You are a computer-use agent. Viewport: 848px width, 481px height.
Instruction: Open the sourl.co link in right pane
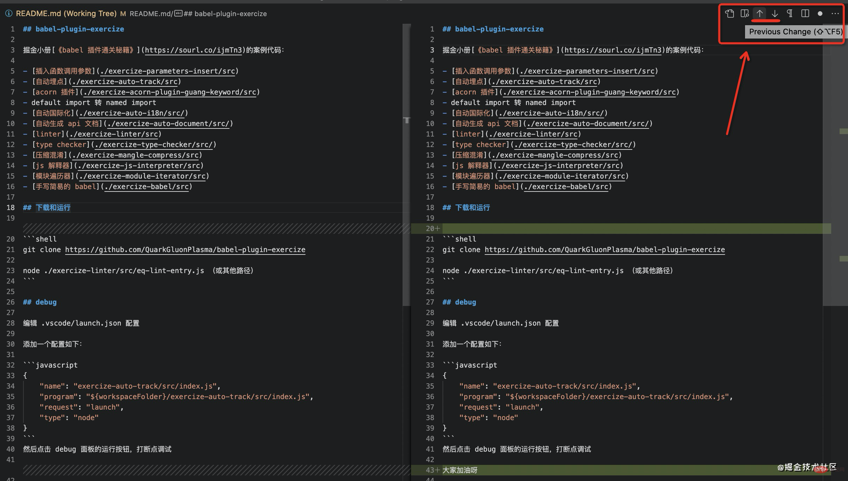(613, 50)
